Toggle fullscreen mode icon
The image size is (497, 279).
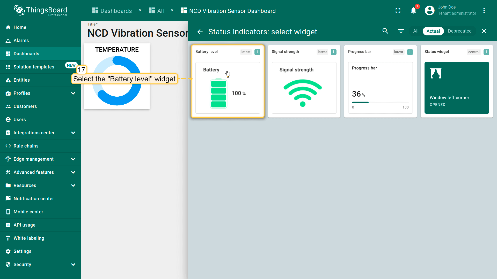[x=398, y=11]
